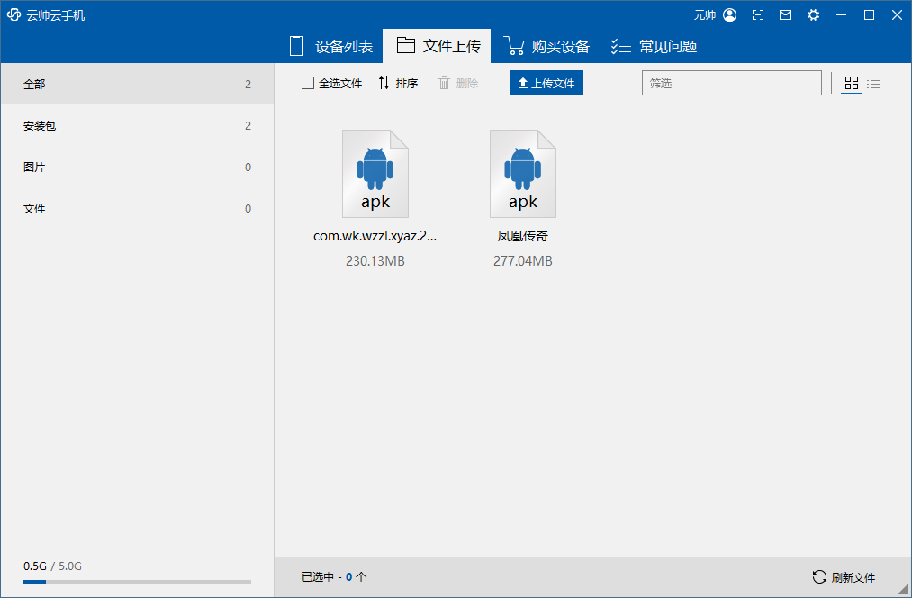Open the user account avatar icon
This screenshot has width=912, height=598.
point(730,15)
